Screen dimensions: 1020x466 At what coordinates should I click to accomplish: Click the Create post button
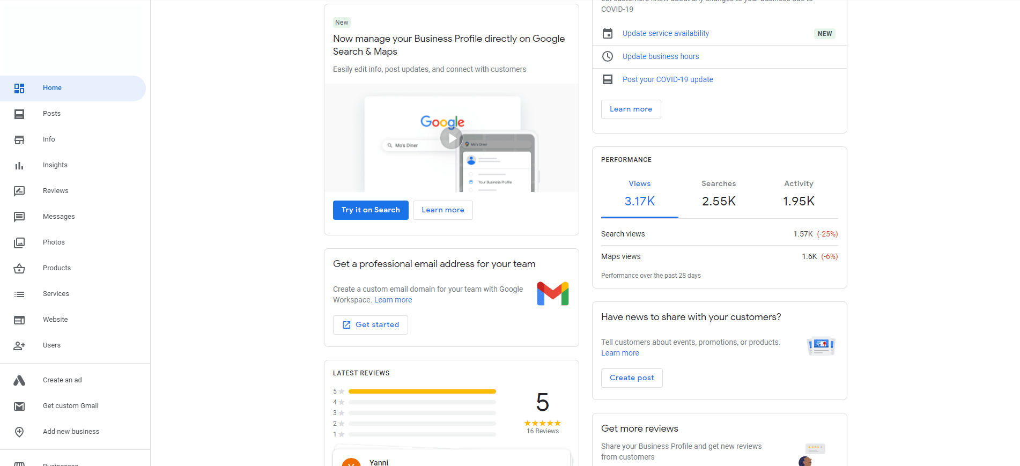point(631,378)
